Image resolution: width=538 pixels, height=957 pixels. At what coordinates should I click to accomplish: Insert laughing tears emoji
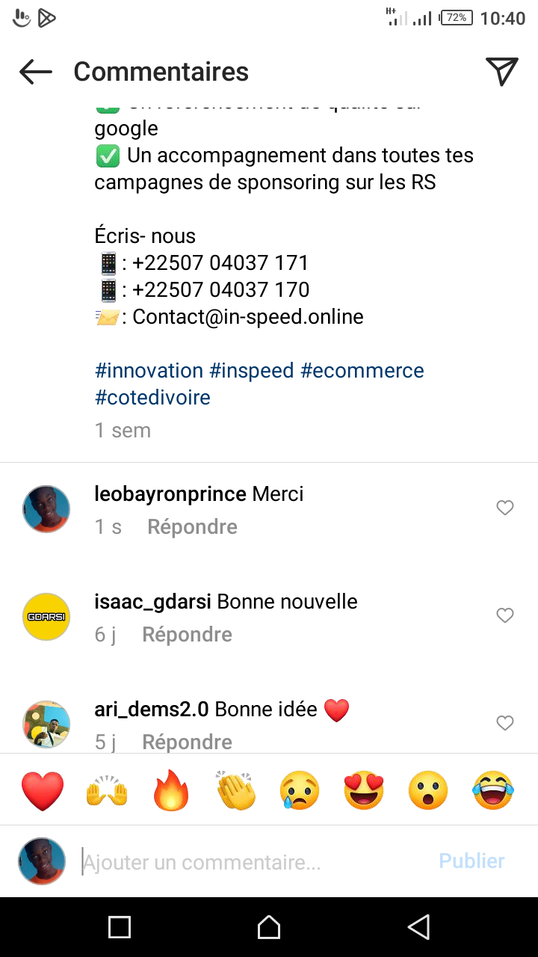[493, 791]
